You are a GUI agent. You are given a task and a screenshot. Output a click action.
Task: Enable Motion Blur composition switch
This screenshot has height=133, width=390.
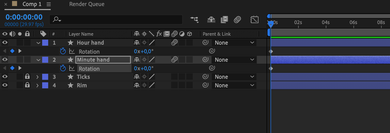point(237,20)
